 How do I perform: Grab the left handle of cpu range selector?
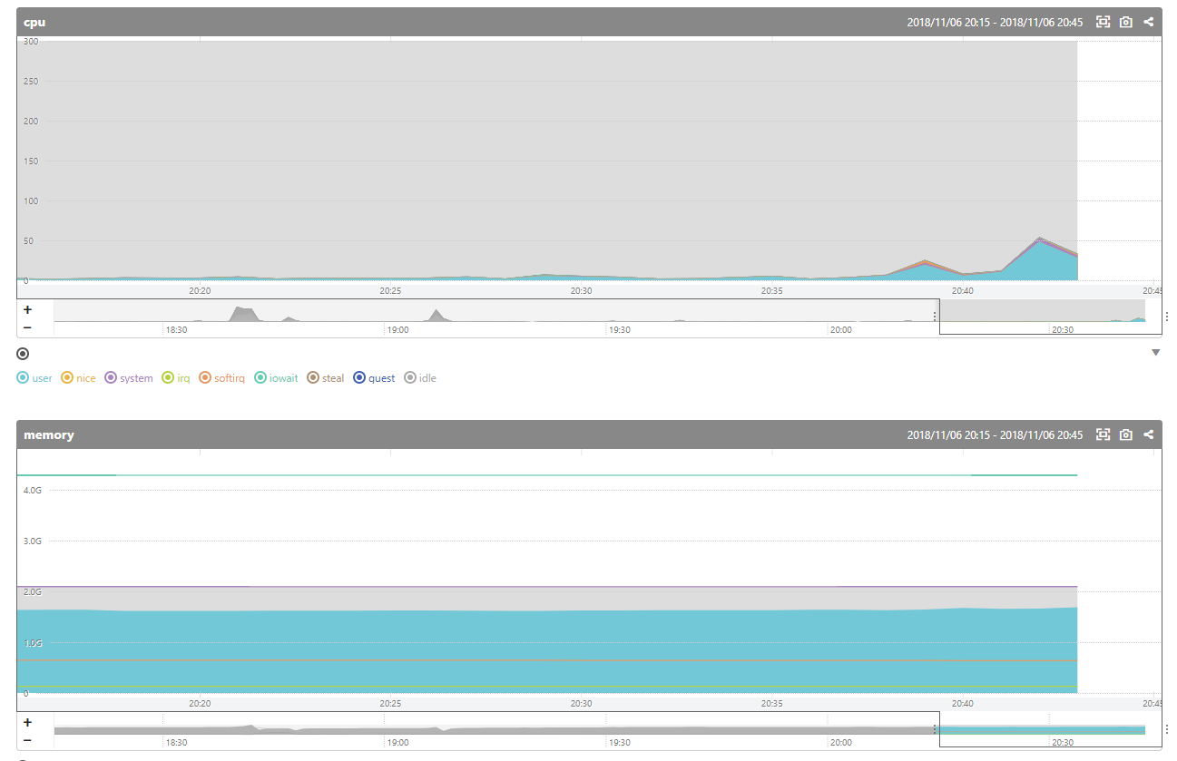[935, 317]
